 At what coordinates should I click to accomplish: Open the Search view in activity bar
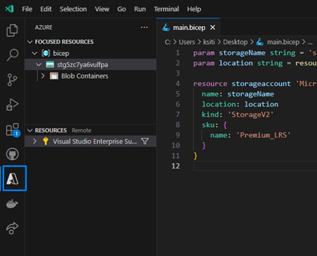click(12, 55)
